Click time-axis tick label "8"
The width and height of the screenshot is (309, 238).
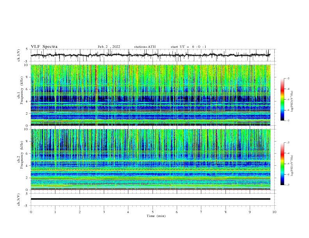click(x=226, y=212)
